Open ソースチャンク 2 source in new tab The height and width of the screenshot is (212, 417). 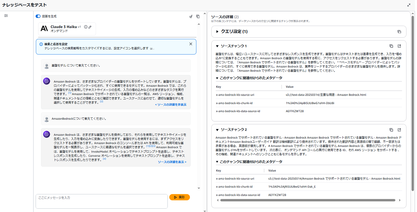[x=399, y=130]
